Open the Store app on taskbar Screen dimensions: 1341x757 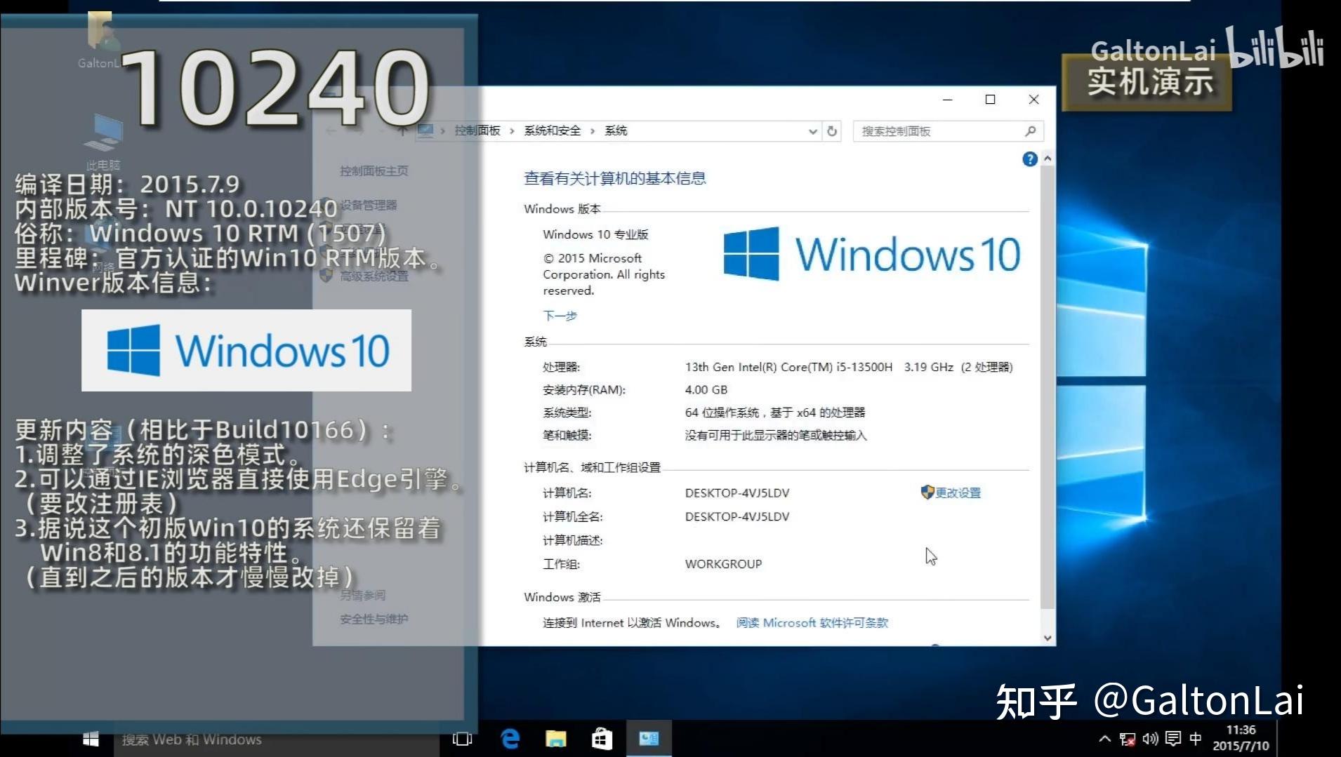(x=602, y=738)
